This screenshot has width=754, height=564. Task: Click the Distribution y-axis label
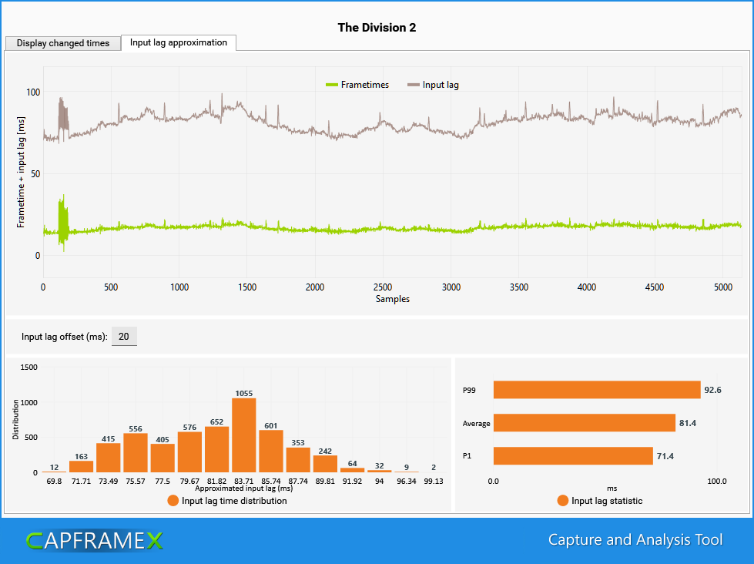pos(15,419)
